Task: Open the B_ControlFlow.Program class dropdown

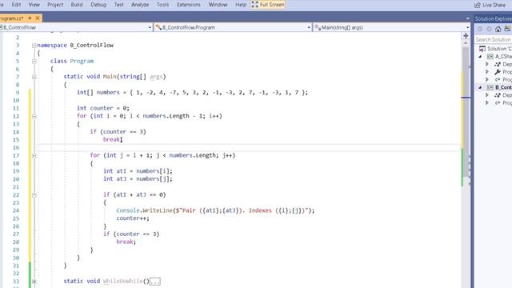Action: click(233, 27)
